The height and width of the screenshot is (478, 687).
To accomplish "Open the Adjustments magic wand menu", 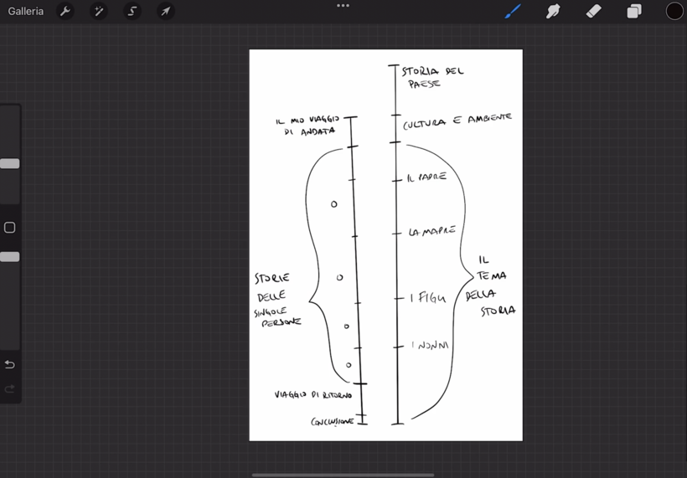I will pyautogui.click(x=99, y=11).
